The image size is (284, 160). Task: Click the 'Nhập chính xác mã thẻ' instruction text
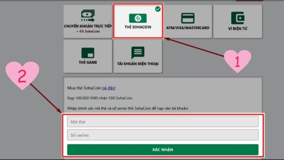[128, 108]
